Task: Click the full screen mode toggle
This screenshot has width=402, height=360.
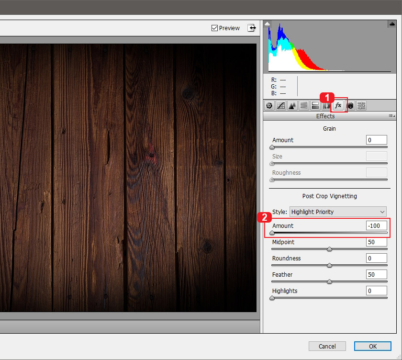Action: coord(251,28)
